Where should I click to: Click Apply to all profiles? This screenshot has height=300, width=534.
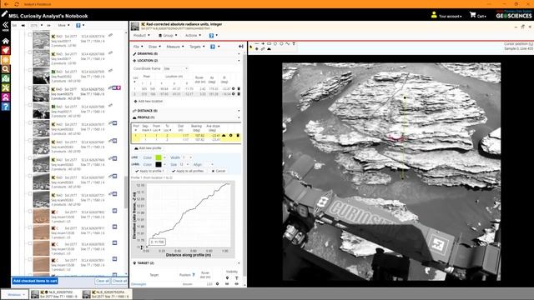(x=188, y=171)
